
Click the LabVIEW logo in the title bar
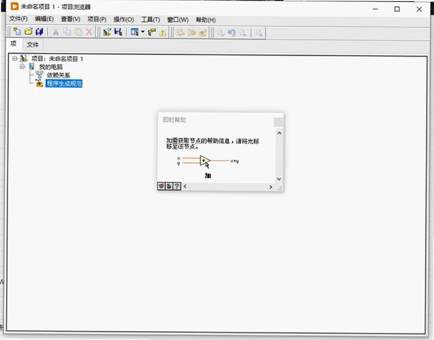tap(15, 6)
